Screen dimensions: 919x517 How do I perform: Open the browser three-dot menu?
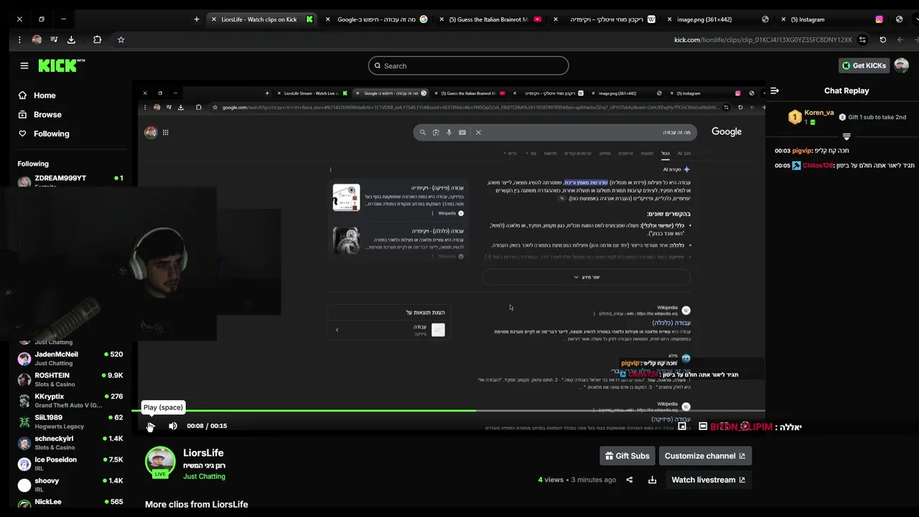coord(18,39)
